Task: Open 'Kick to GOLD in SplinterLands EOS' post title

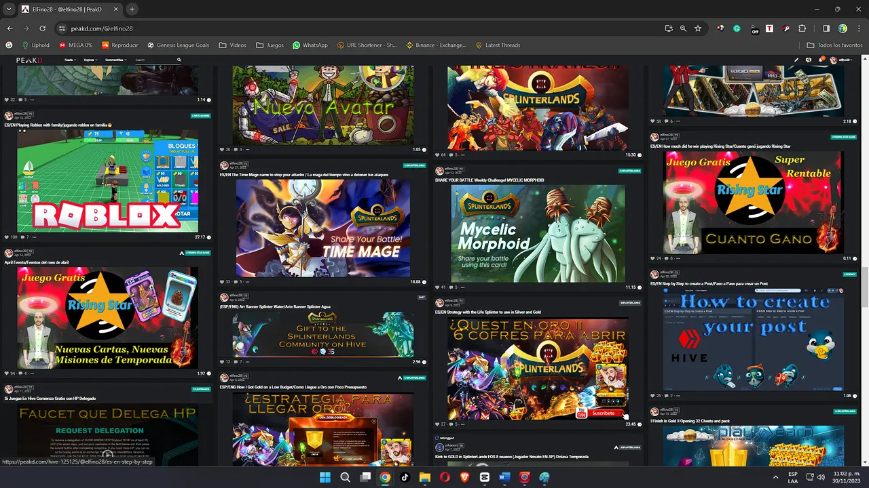Action: (512, 457)
